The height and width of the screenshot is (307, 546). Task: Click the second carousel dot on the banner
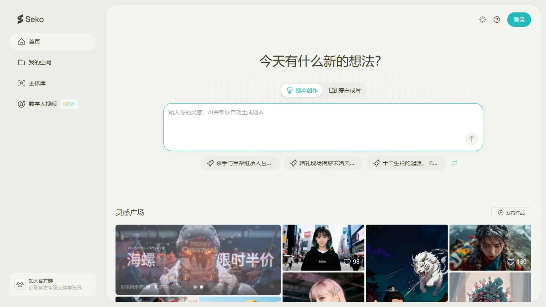pos(201,287)
